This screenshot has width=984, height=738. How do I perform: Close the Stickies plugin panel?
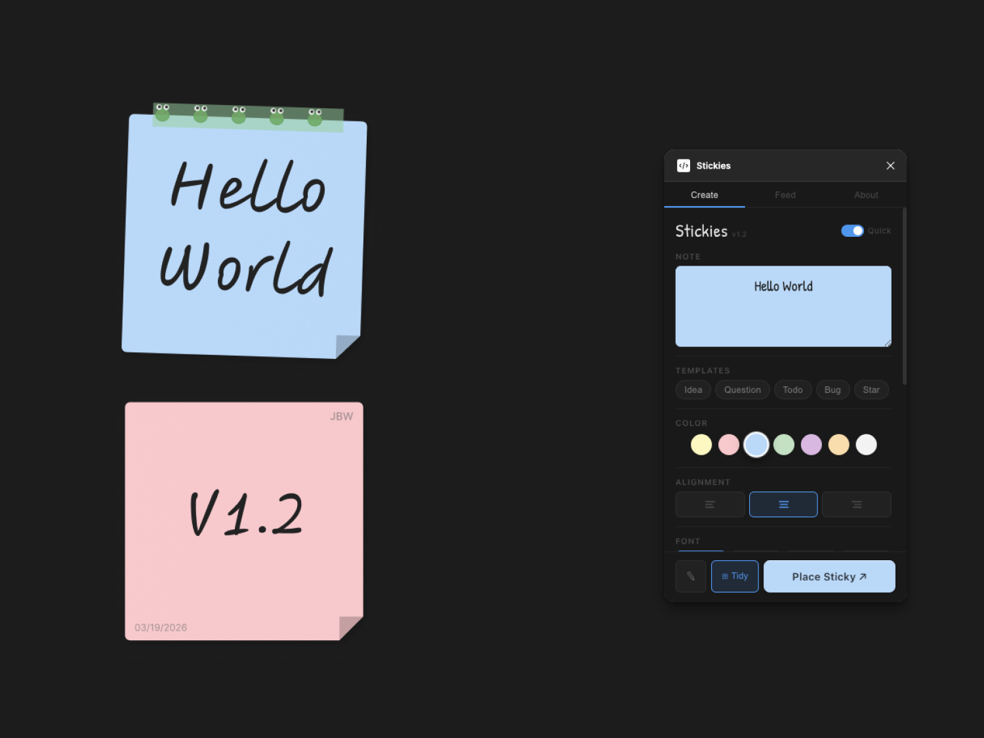click(890, 166)
